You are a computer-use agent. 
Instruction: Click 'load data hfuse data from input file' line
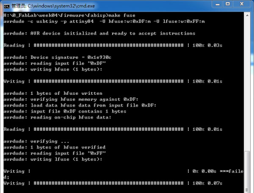click(80, 105)
